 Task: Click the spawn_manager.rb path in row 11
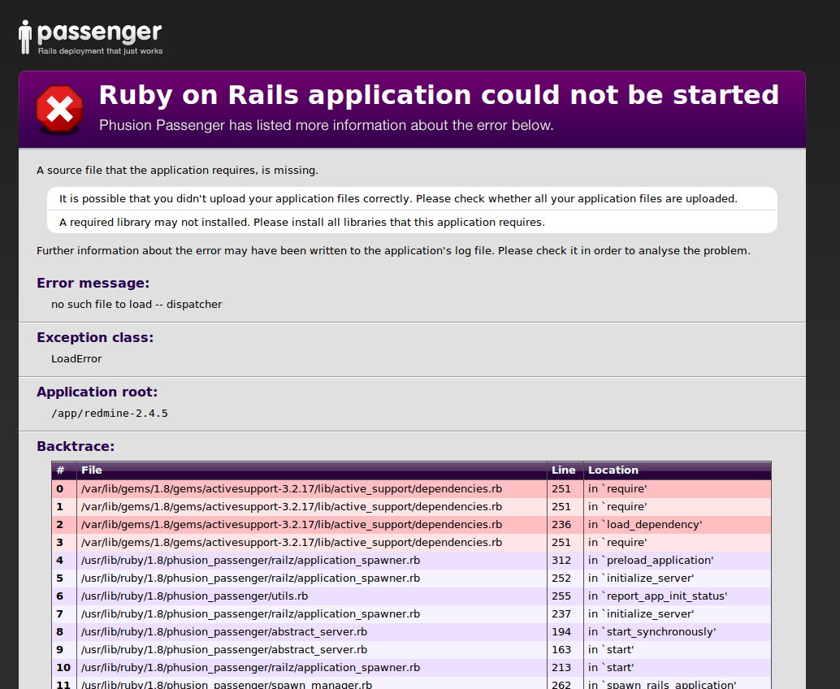tap(227, 684)
